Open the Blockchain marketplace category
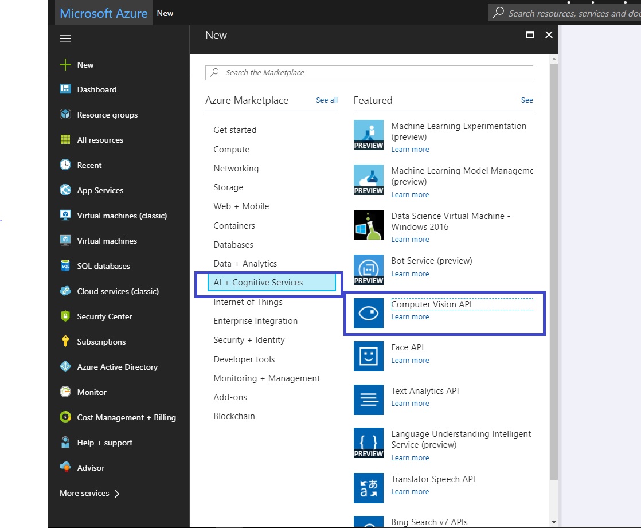 tap(234, 416)
